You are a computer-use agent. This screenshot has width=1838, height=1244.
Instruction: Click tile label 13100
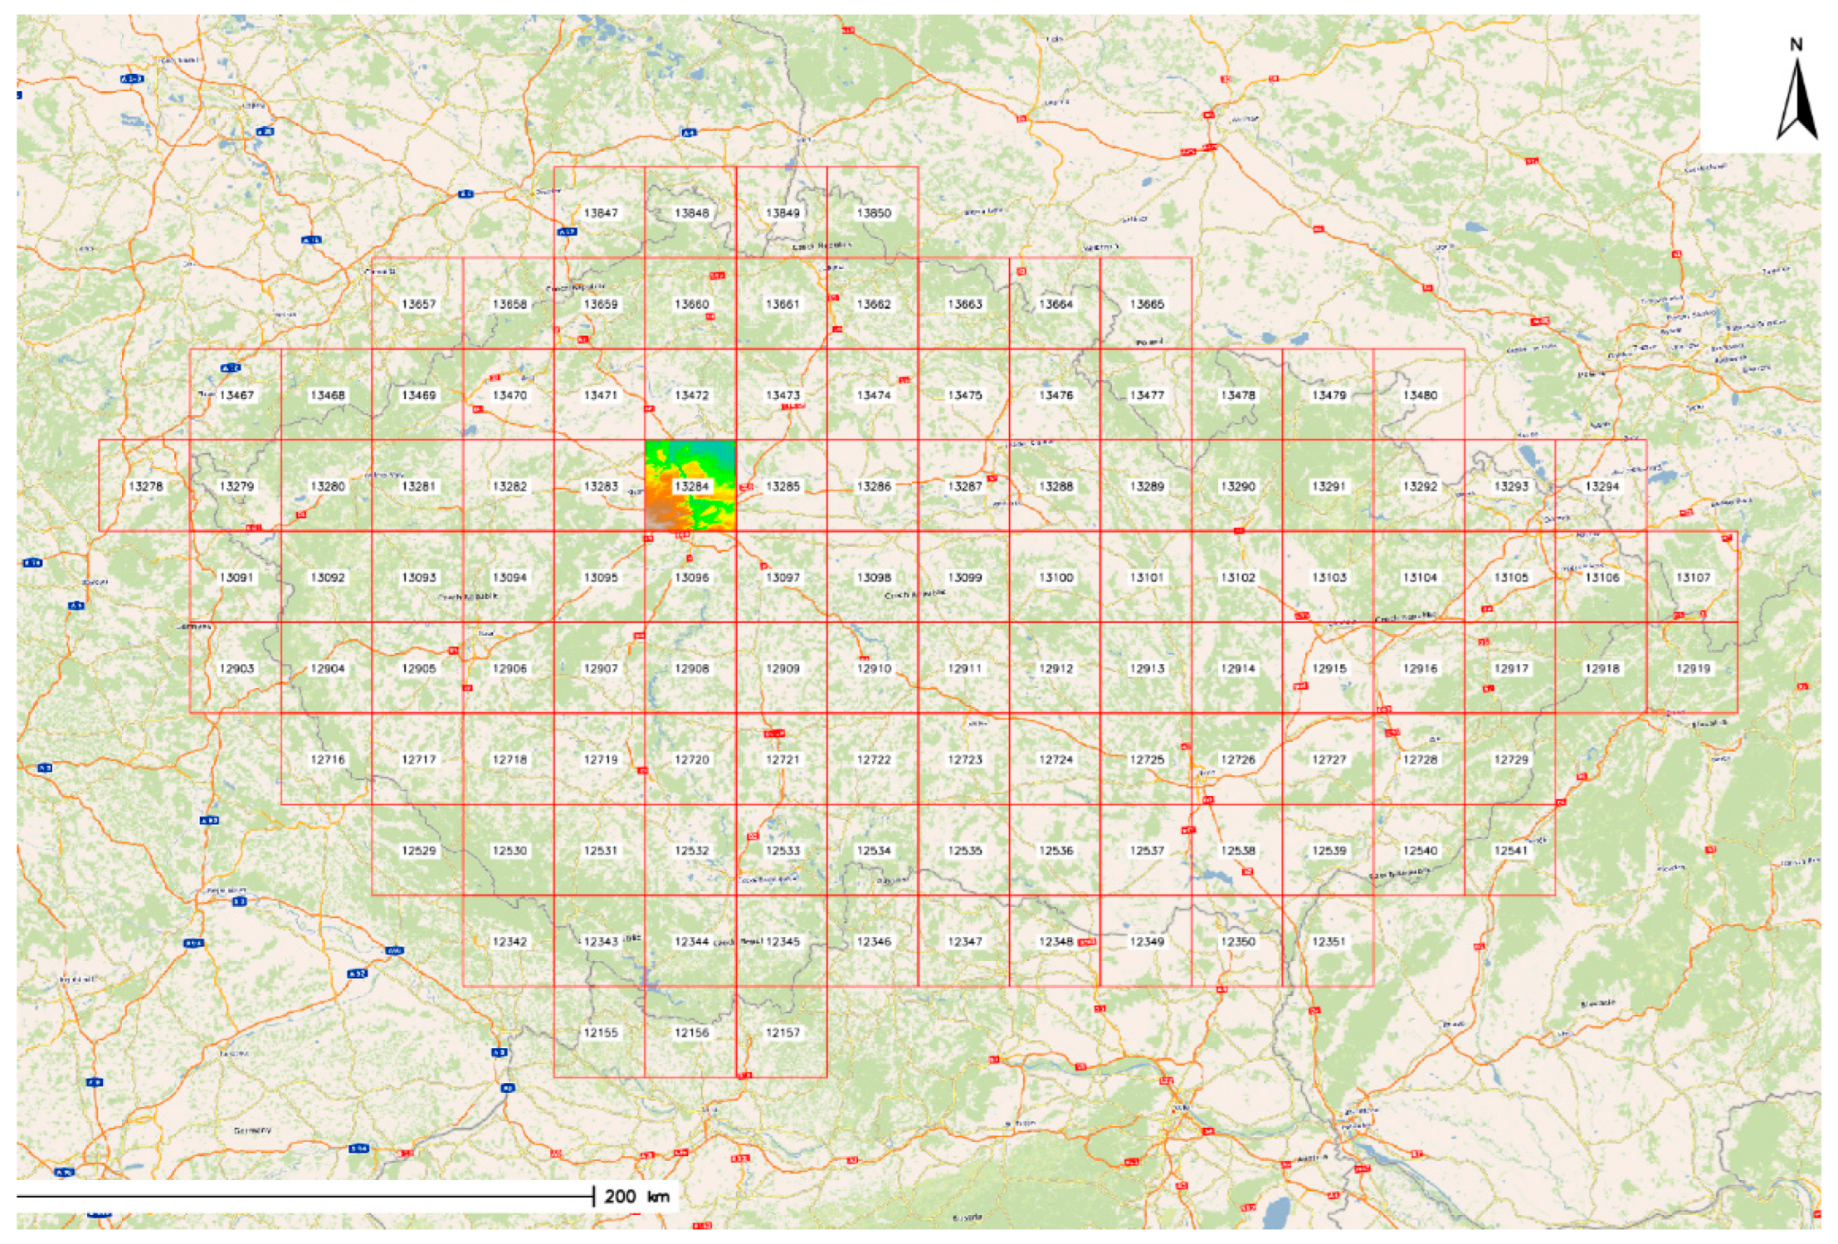coord(1056,578)
